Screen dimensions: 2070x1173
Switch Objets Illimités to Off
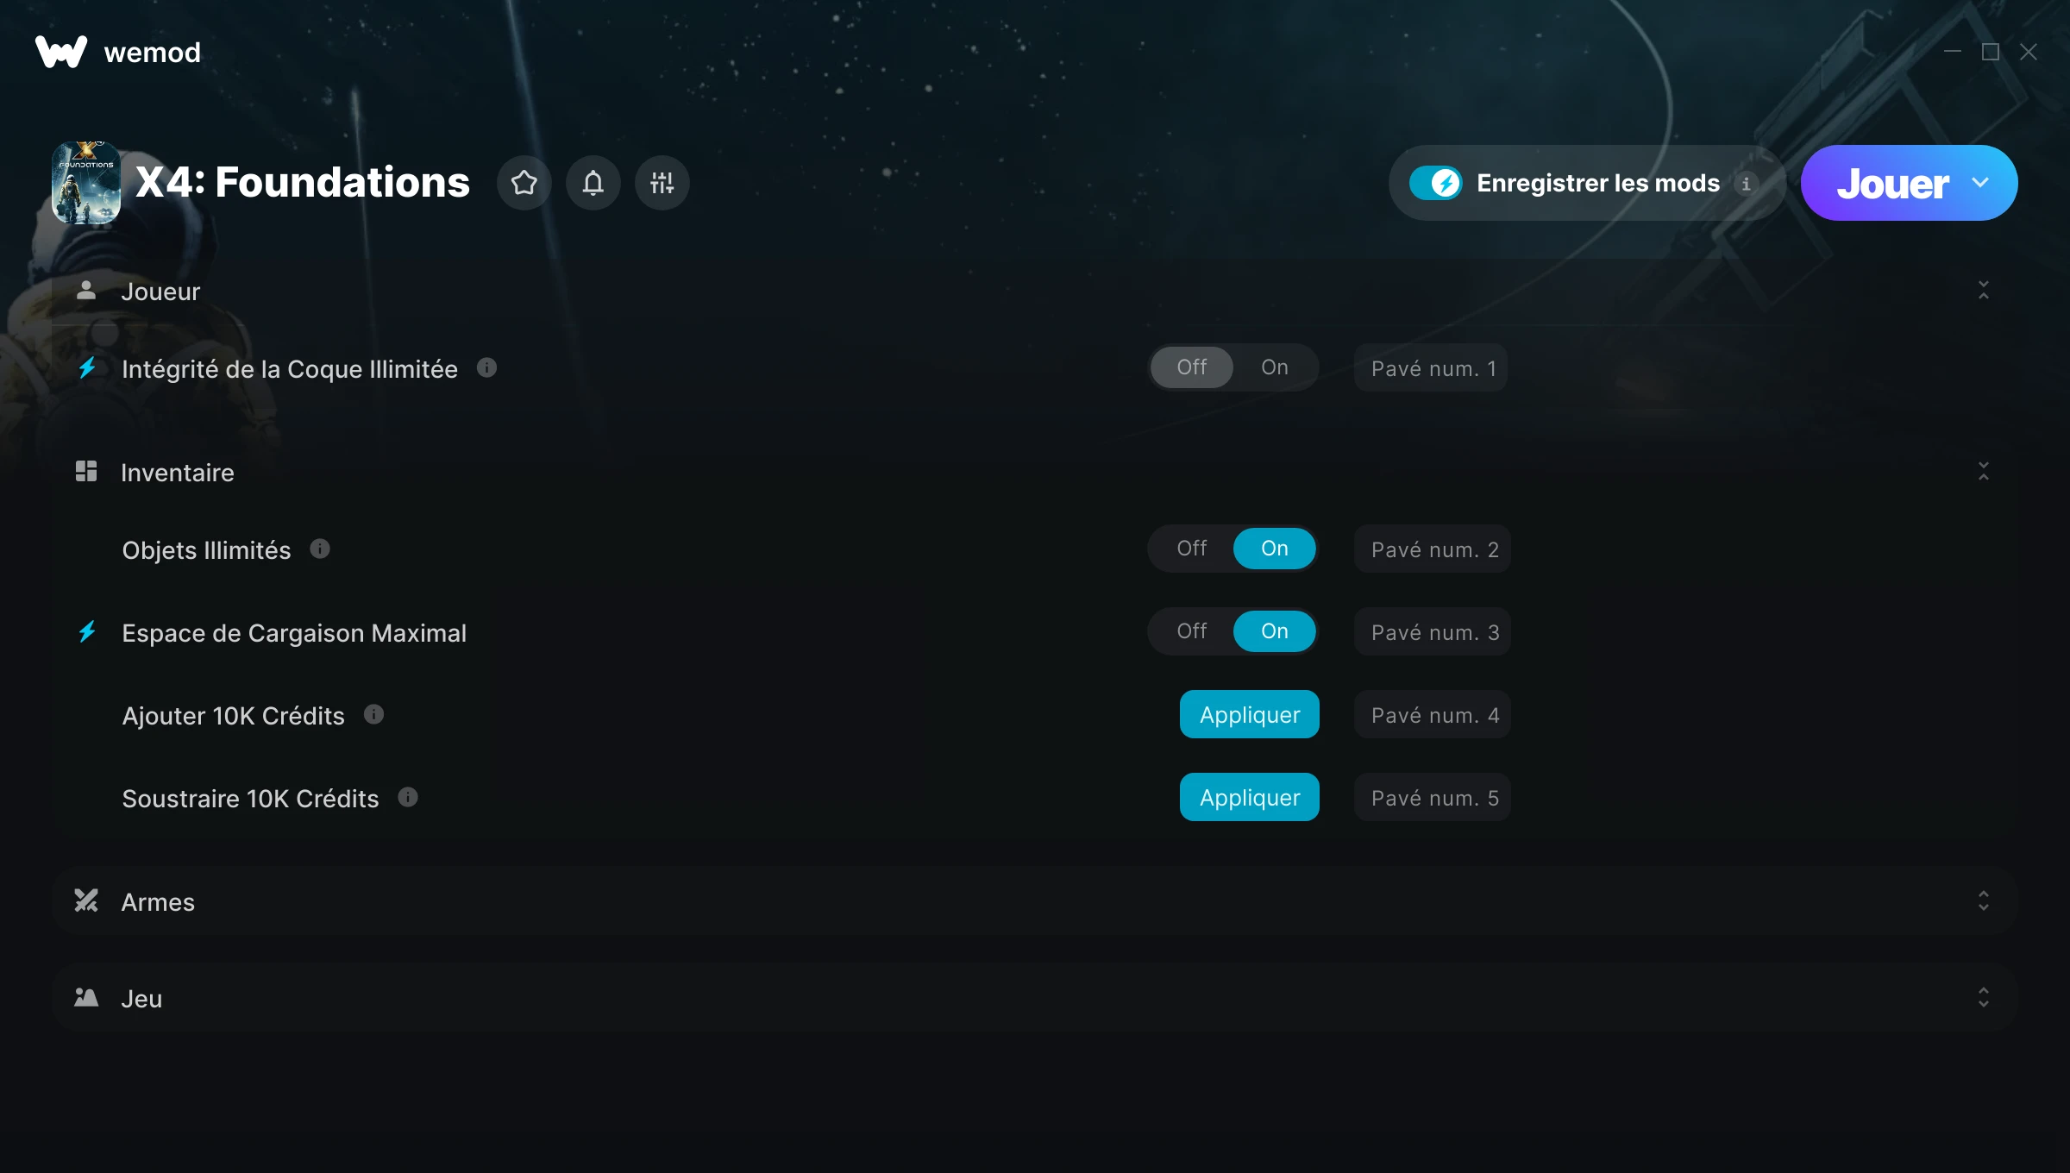[1191, 549]
